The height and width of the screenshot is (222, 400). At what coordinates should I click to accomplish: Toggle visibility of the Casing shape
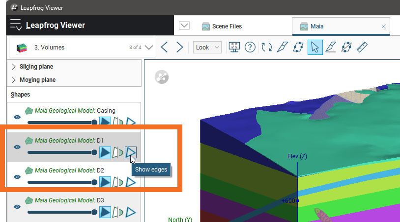point(17,117)
